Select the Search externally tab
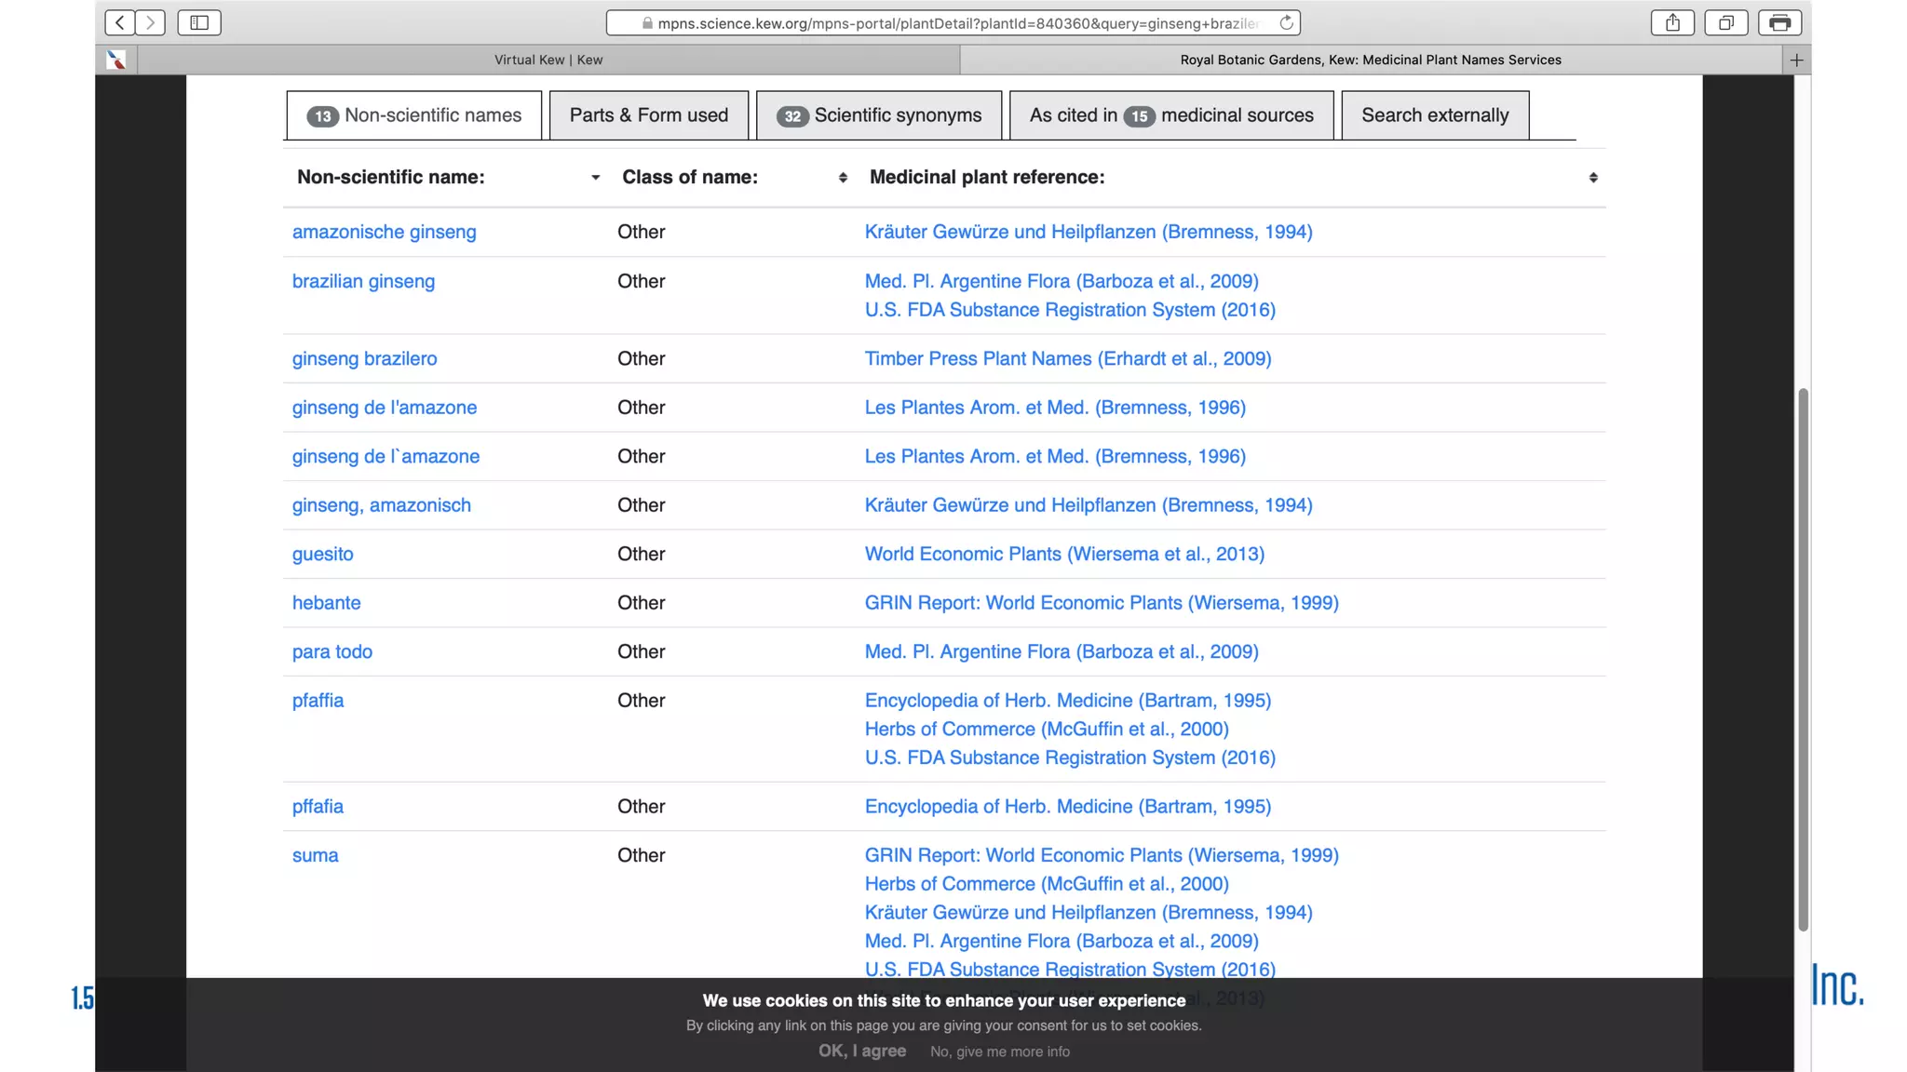 pyautogui.click(x=1434, y=115)
